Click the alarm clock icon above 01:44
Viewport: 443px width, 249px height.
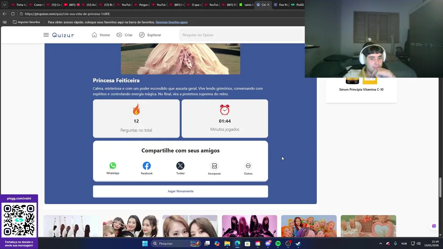225,110
